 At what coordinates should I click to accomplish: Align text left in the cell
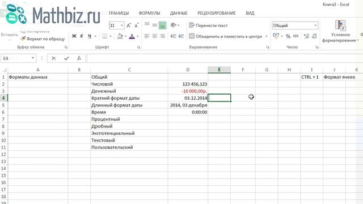[x=147, y=36]
